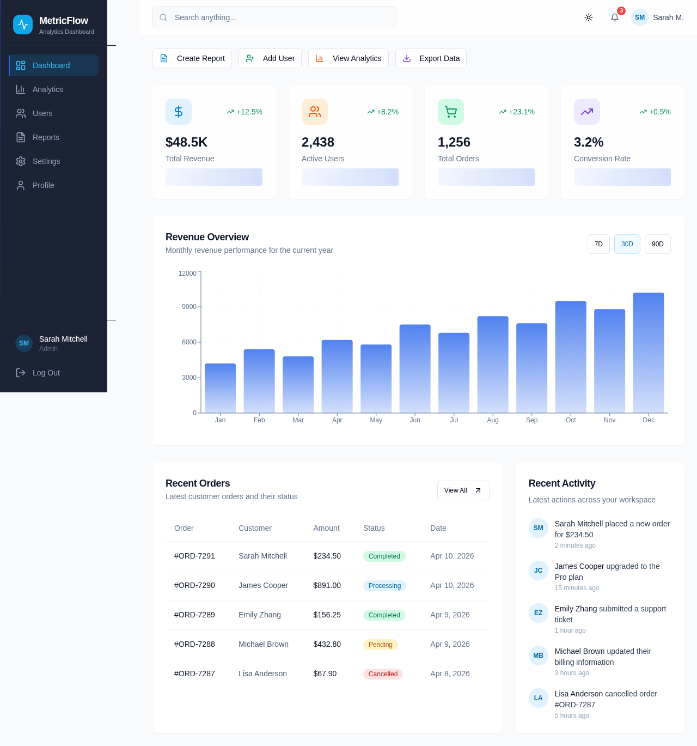Click the JC activity avatar
Image resolution: width=697 pixels, height=746 pixels.
pyautogui.click(x=539, y=571)
